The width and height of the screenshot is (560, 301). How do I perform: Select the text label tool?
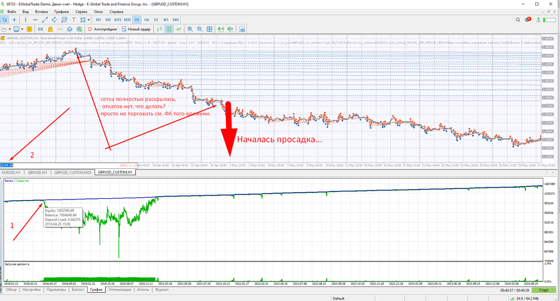pos(74,20)
